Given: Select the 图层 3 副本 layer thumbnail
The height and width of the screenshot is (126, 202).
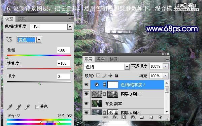Looking at the screenshot, I should pyautogui.click(x=97, y=94).
